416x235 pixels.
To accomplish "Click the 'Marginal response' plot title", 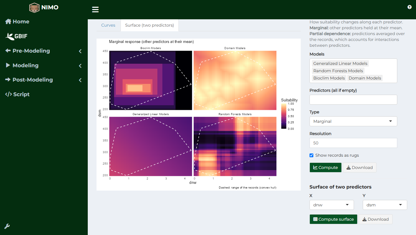I will (152, 42).
